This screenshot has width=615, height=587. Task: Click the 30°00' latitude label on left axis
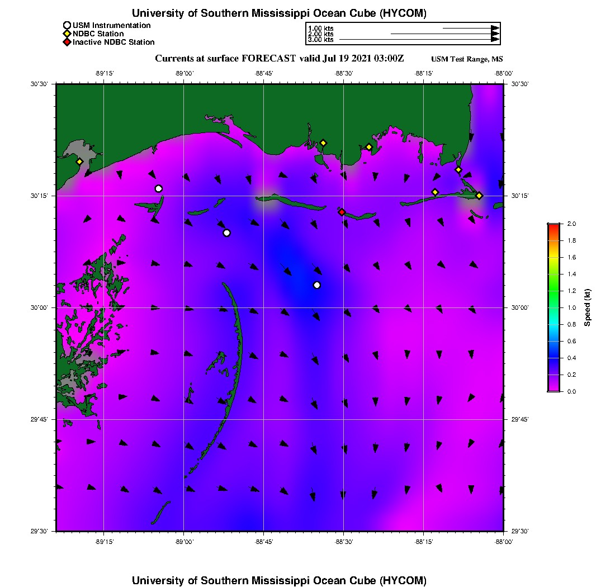tap(39, 307)
